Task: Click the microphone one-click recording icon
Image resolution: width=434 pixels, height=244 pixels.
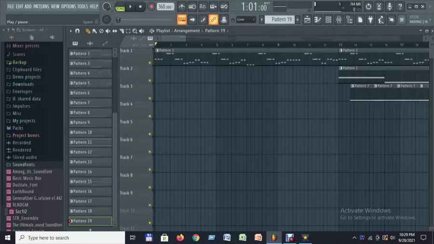Action: (390, 6)
